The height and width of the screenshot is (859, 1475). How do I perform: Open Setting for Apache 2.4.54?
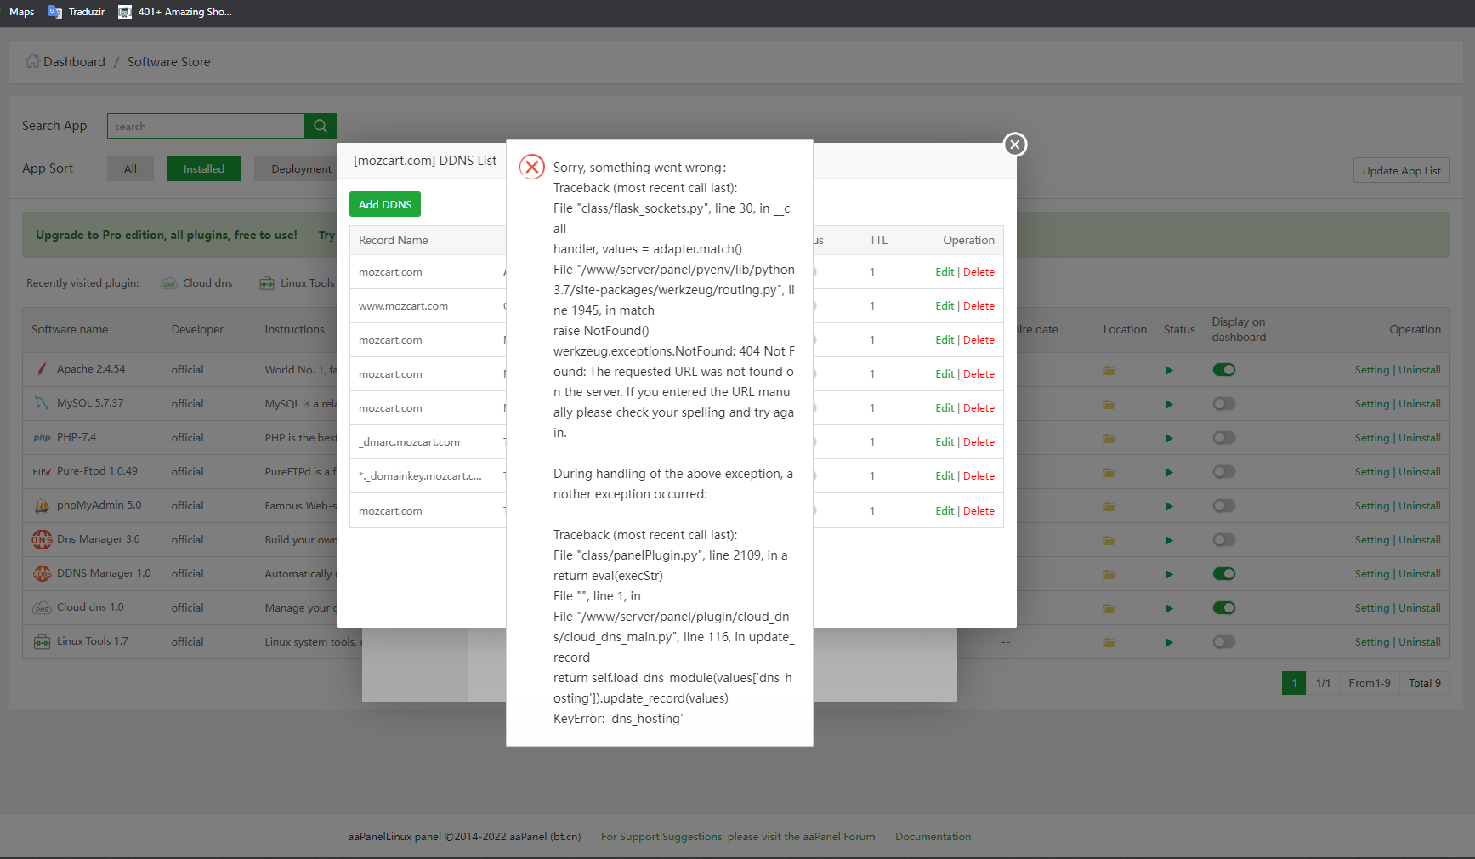point(1372,370)
